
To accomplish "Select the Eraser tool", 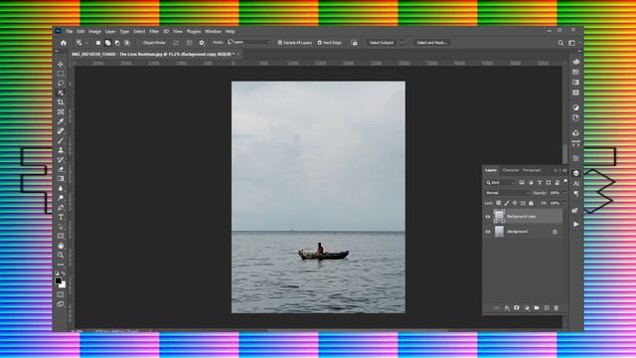I will click(x=61, y=169).
